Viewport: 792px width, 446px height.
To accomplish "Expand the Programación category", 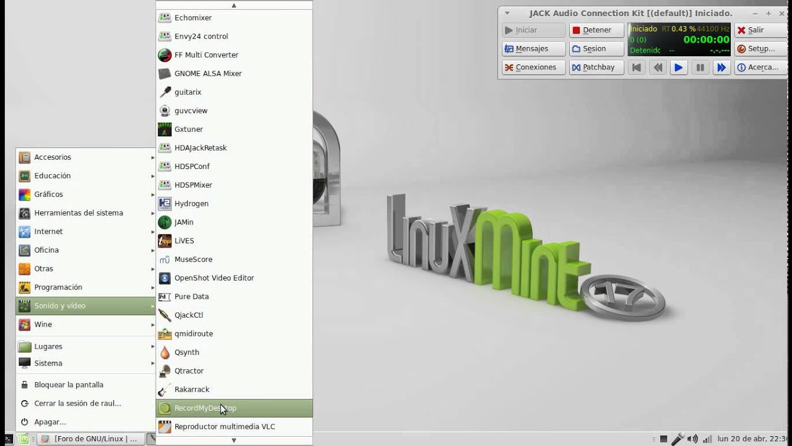I will point(85,287).
